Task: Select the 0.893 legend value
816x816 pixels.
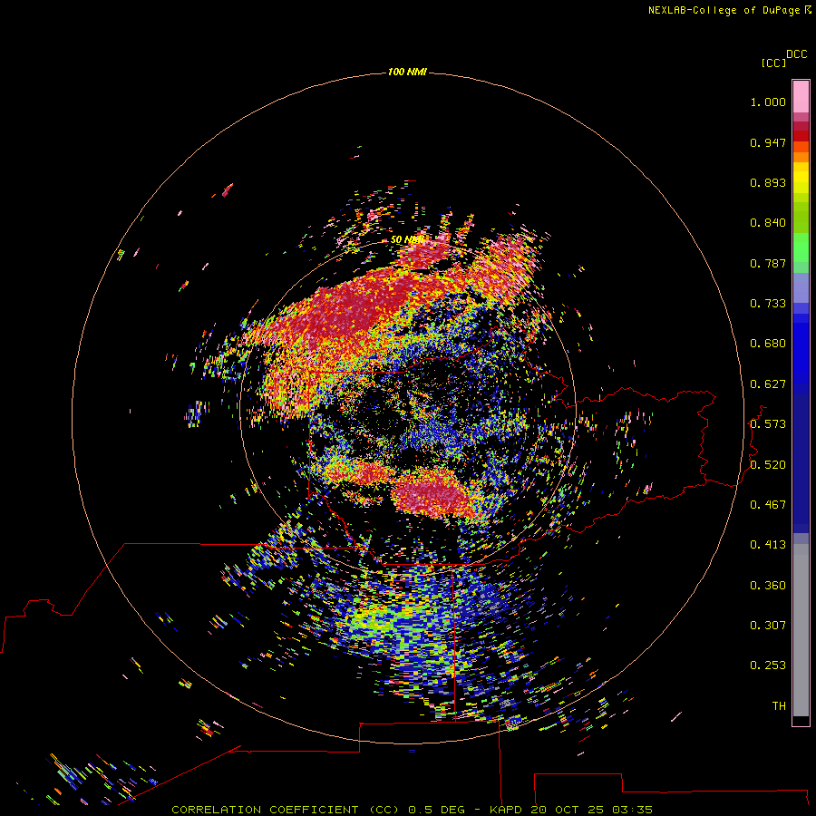Action: coord(768,182)
